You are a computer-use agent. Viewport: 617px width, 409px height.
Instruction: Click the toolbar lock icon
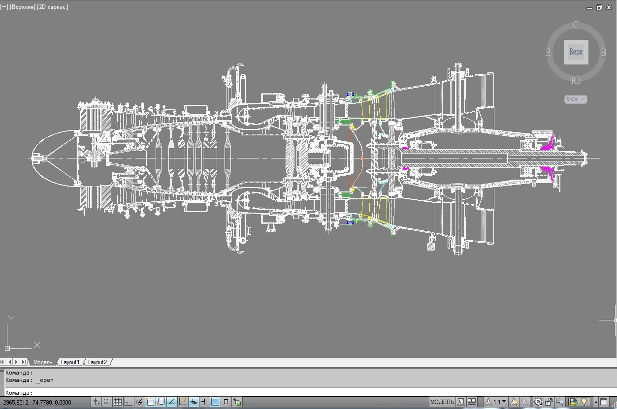(x=549, y=402)
